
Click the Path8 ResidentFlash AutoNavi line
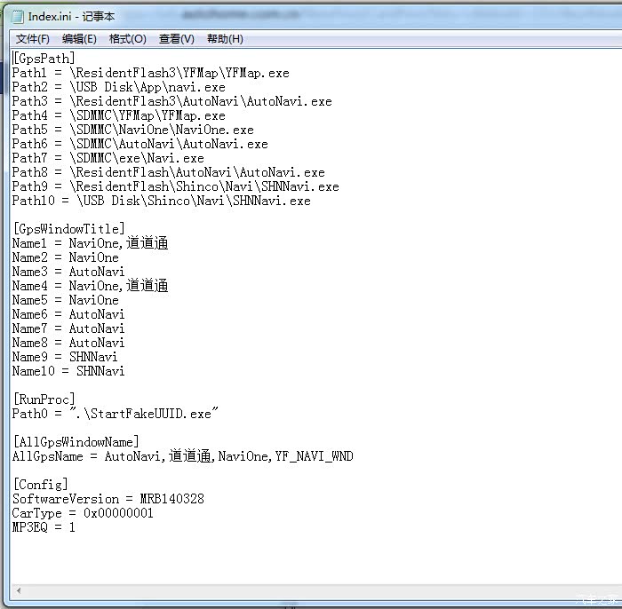tap(168, 172)
